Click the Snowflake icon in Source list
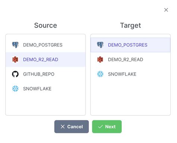Image resolution: width=177 pixels, height=143 pixels. 15,89
